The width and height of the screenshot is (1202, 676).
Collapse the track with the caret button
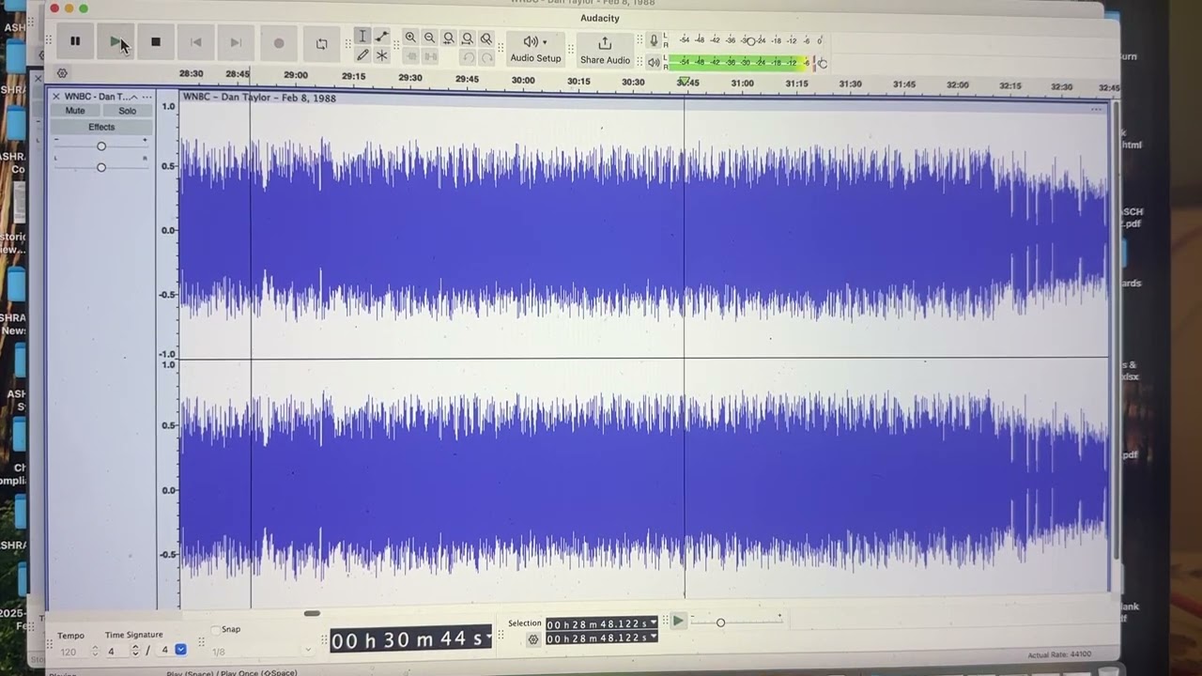point(134,97)
